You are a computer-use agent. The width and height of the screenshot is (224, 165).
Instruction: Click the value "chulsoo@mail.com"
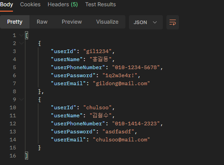(x=121, y=140)
